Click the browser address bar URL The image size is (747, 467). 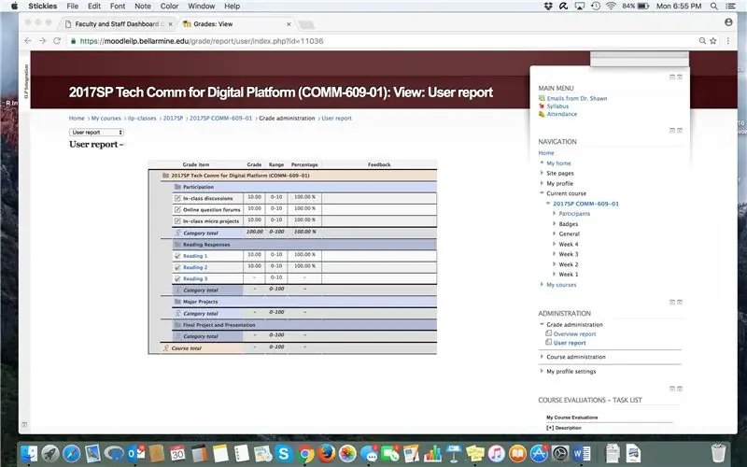click(202, 41)
